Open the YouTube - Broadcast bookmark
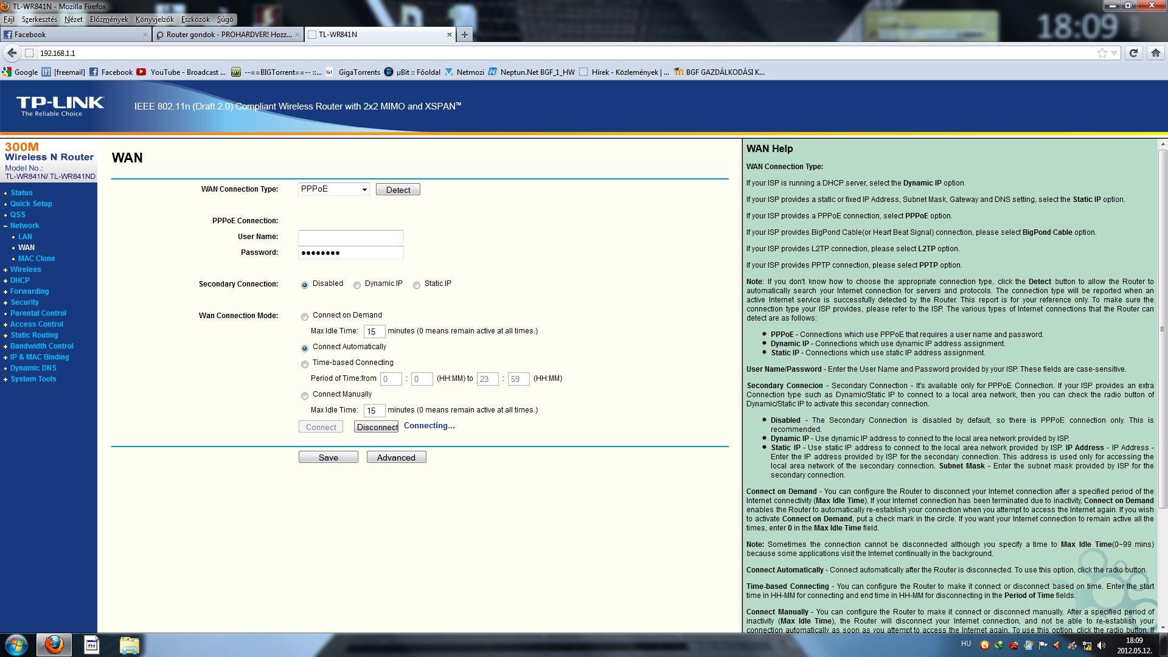 pos(181,72)
